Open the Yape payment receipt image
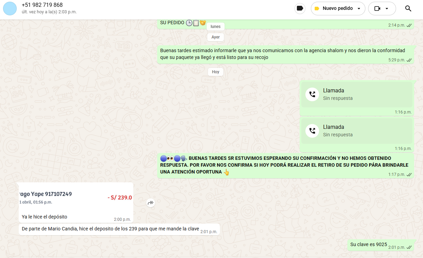 pos(76,198)
